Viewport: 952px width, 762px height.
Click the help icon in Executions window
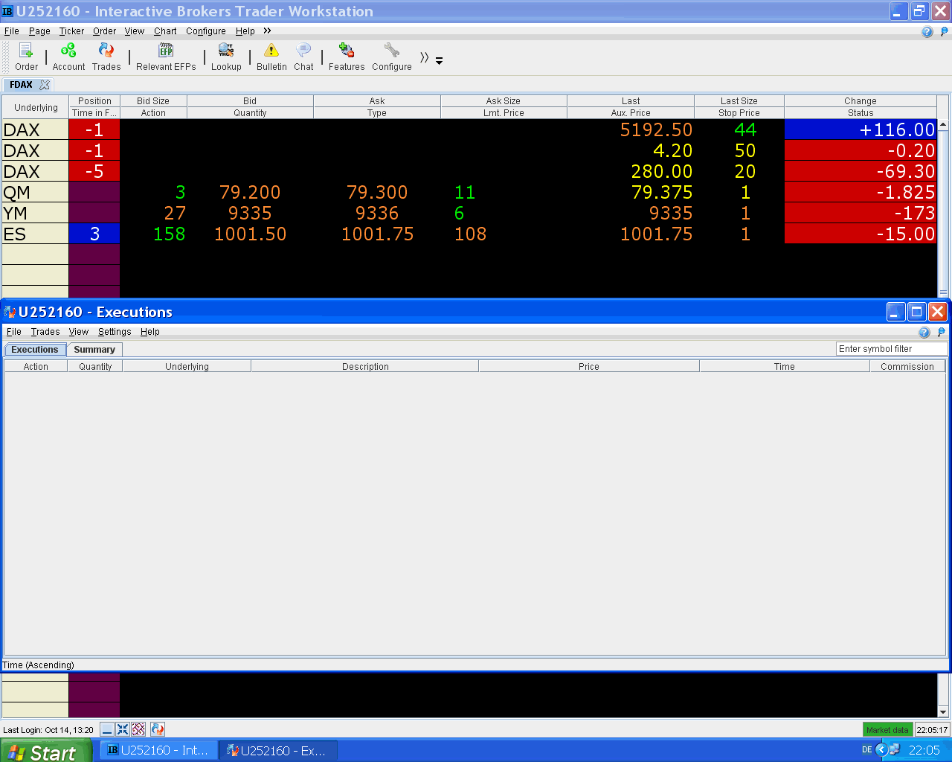(924, 333)
